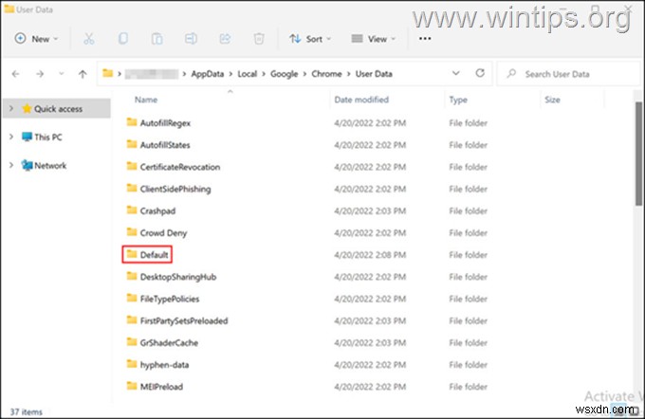Open the New item menu

[36, 39]
